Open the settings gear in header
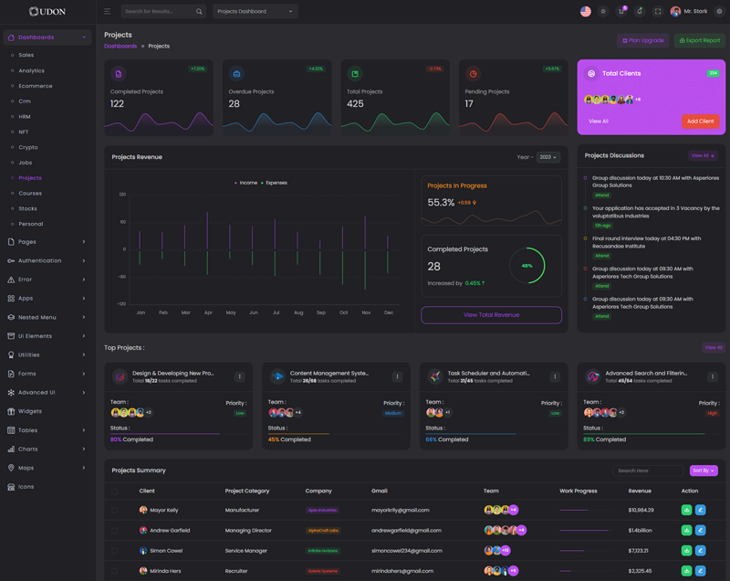 pyautogui.click(x=719, y=12)
